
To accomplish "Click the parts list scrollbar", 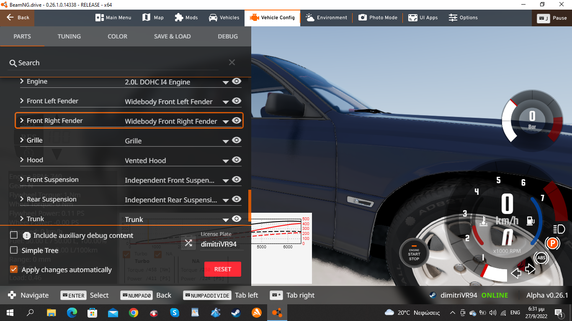I will click(x=250, y=206).
